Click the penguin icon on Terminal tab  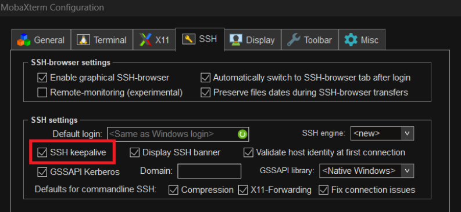tap(83, 40)
